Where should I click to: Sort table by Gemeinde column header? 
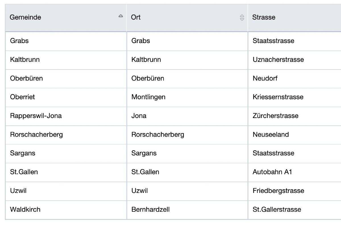[x=26, y=17]
